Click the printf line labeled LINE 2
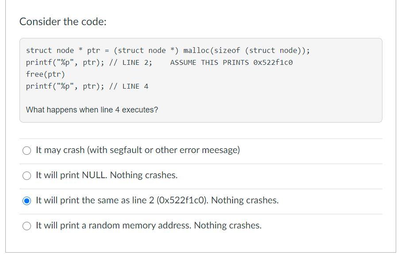This screenshot has height=269, width=409. point(88,62)
